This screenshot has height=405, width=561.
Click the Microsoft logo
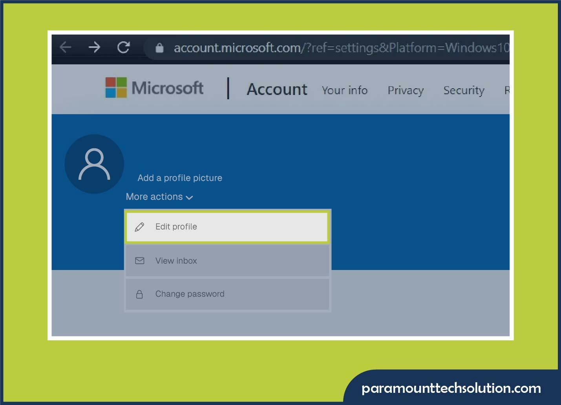coord(116,88)
